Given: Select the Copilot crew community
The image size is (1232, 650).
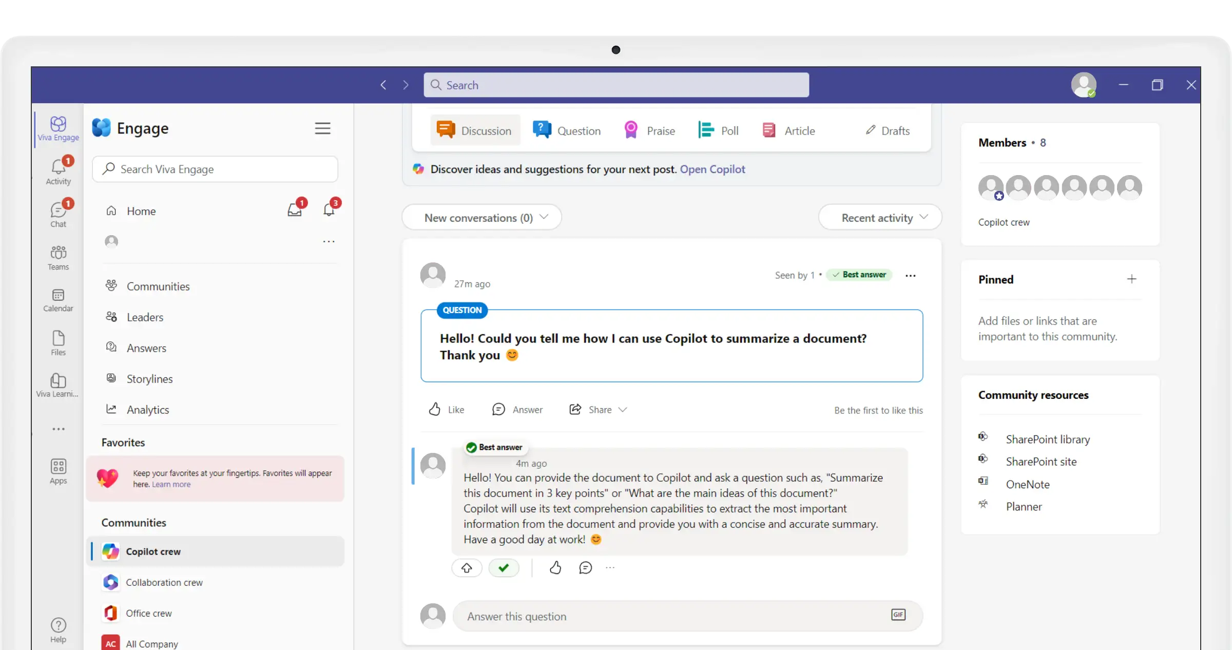Looking at the screenshot, I should click(x=216, y=551).
